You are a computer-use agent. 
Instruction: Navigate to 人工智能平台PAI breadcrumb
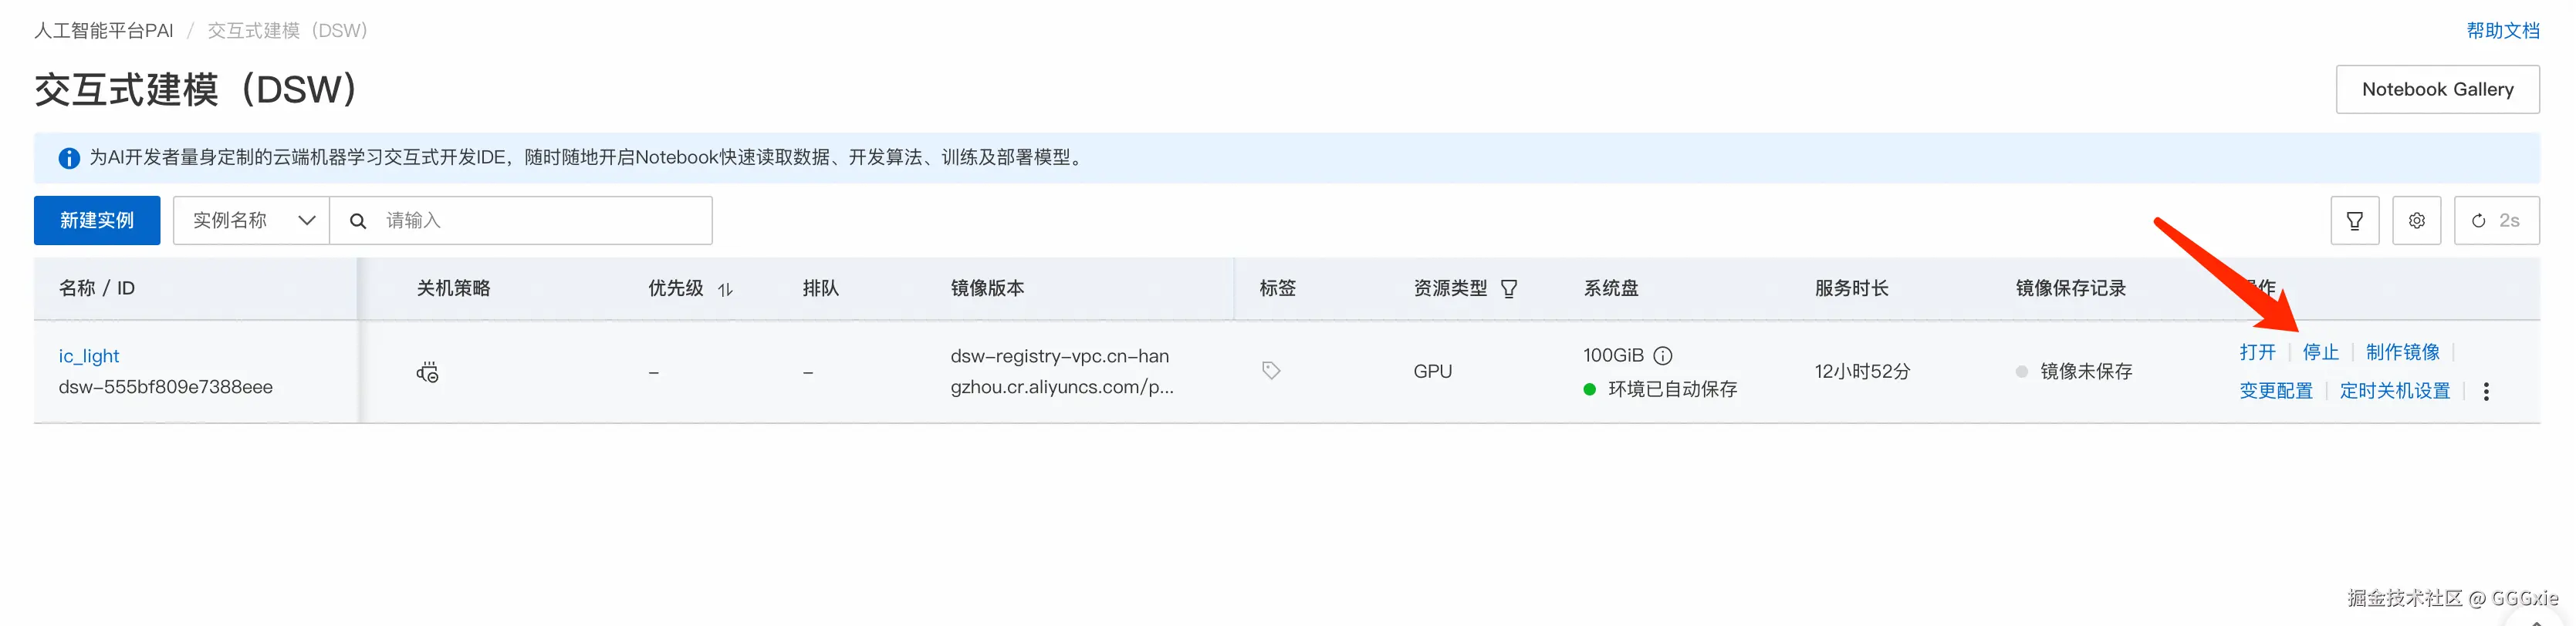[x=104, y=31]
